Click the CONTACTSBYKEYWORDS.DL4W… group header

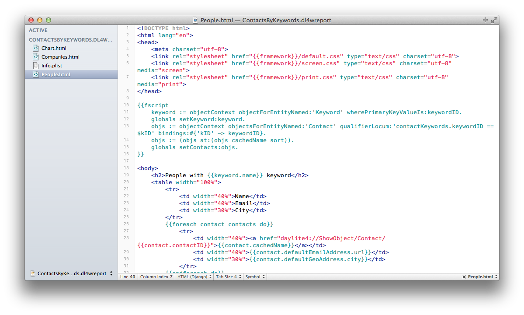pyautogui.click(x=70, y=40)
